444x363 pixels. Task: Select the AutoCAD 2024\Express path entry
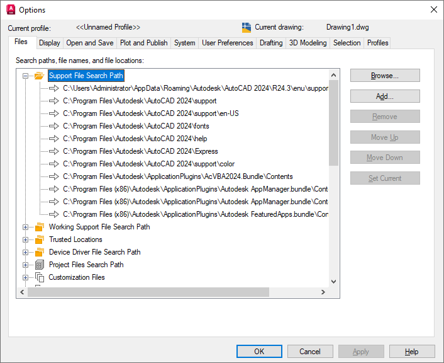[140, 151]
